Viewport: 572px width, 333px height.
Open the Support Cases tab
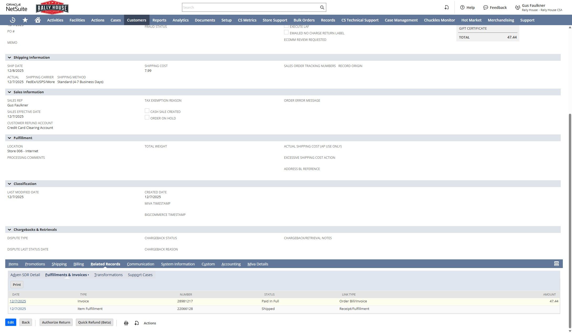pyautogui.click(x=140, y=275)
